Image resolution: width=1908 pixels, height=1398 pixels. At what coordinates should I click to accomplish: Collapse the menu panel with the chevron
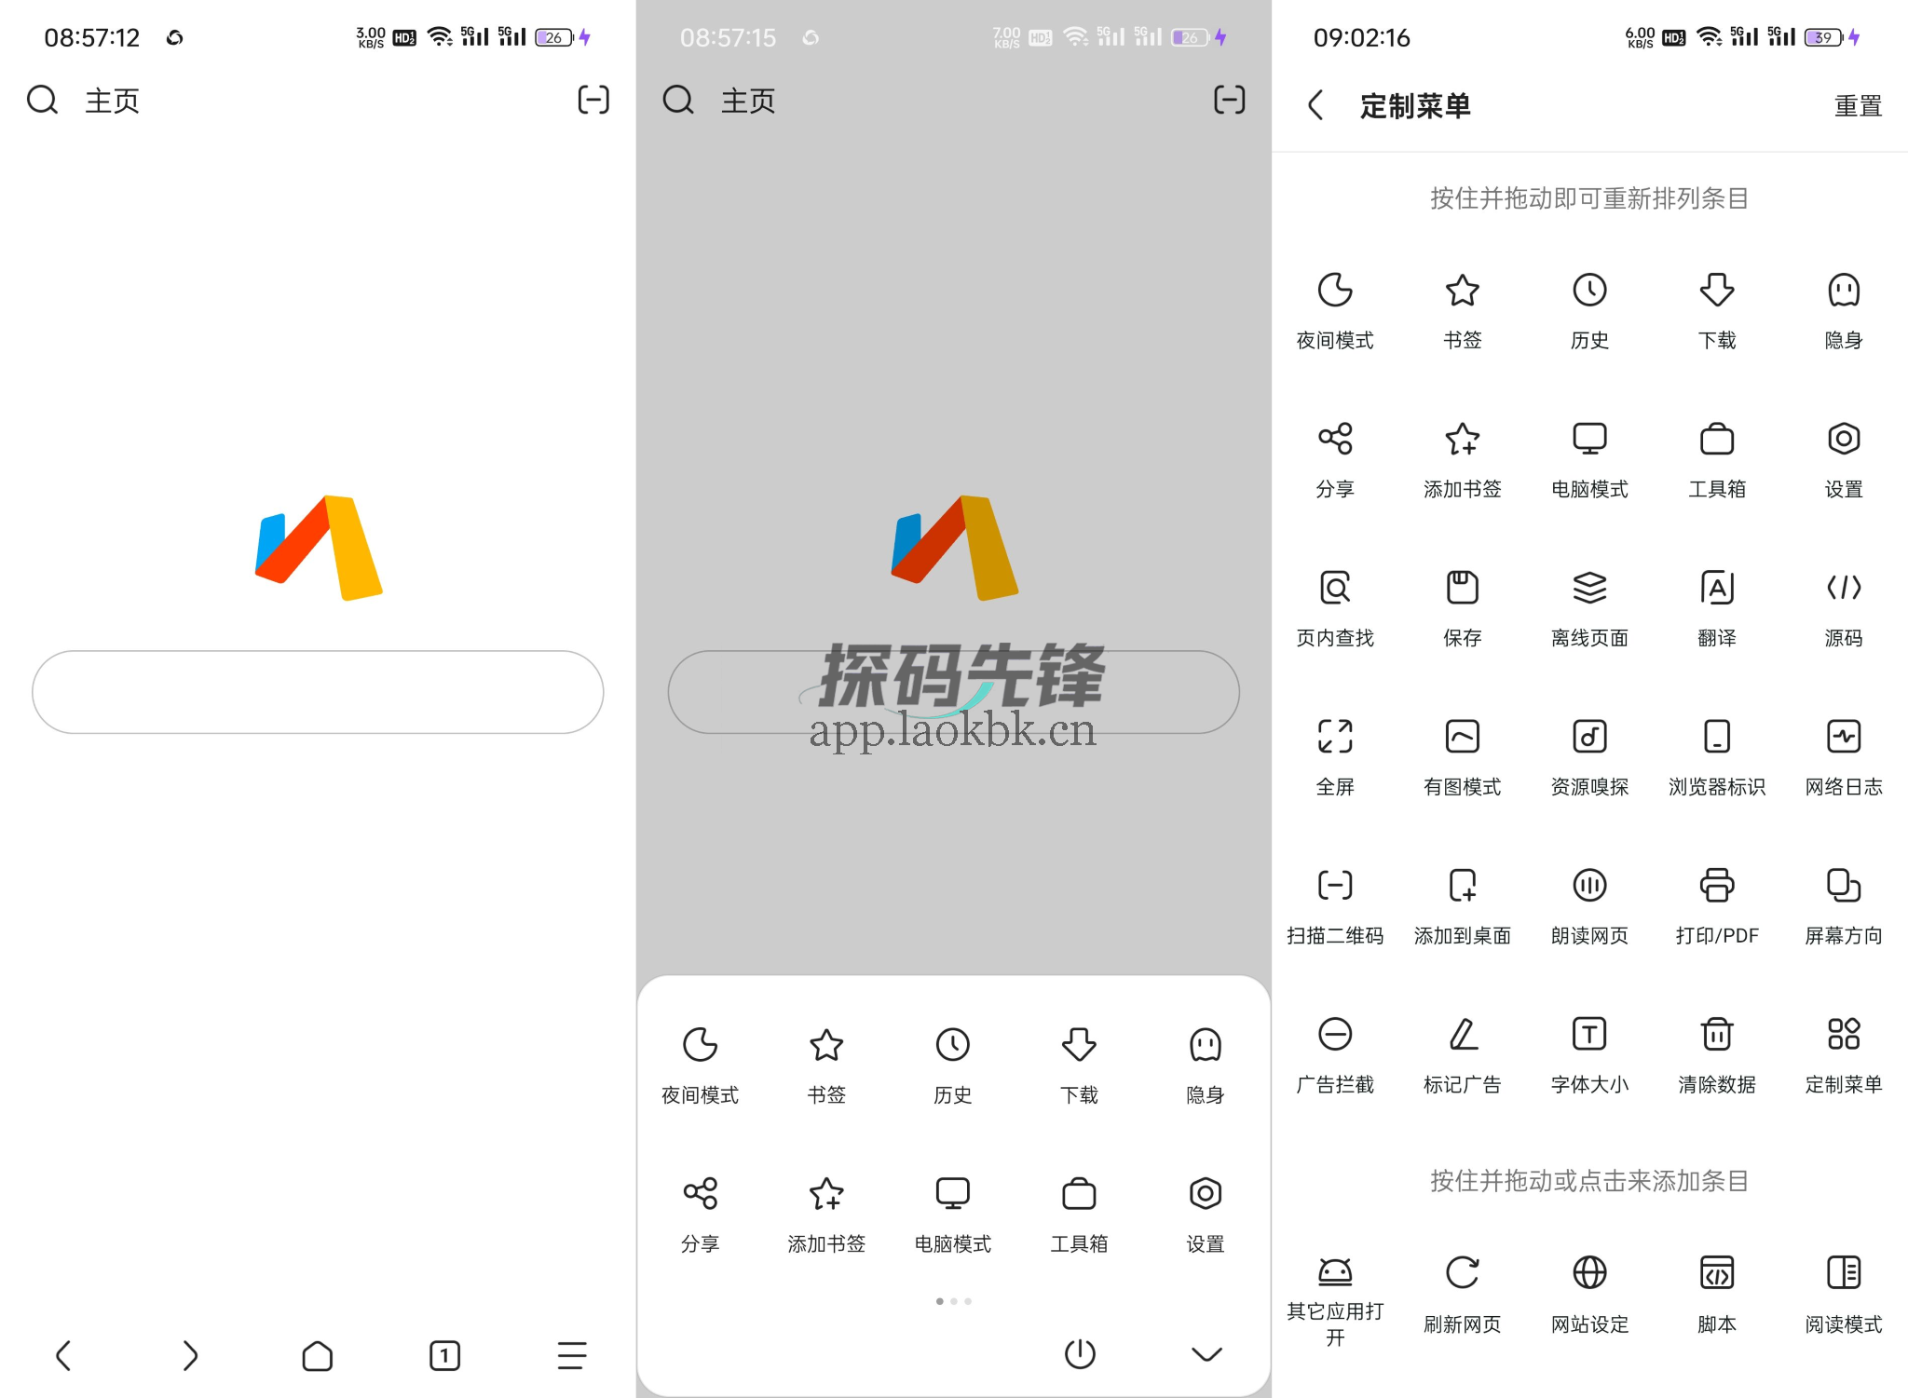pos(1206,1355)
